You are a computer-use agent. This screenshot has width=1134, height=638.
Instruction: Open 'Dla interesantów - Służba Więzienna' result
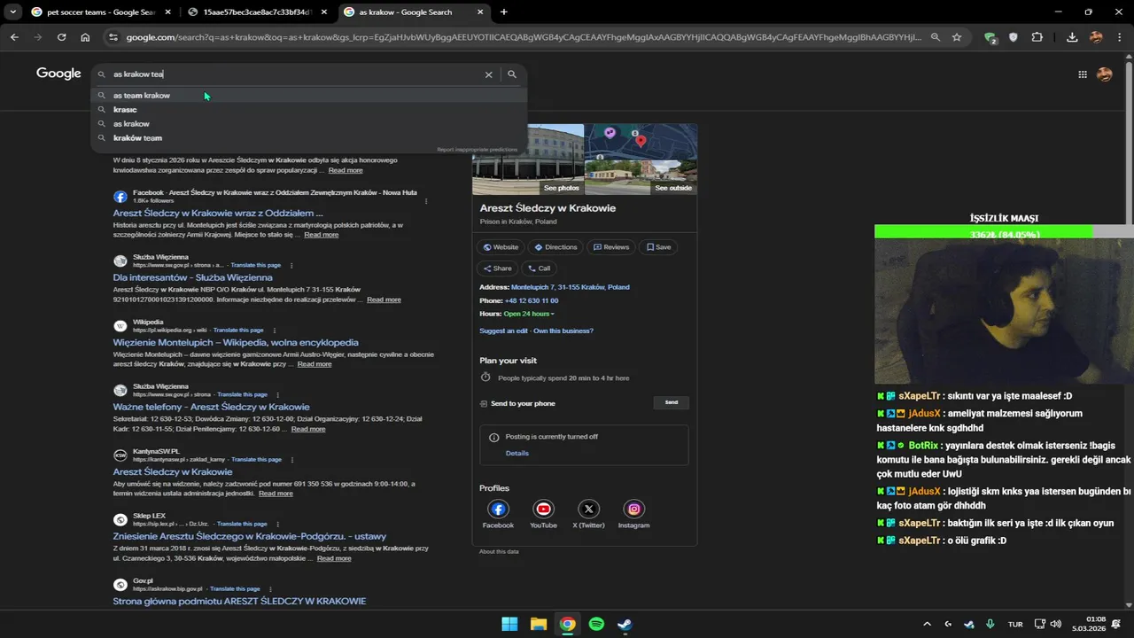pyautogui.click(x=192, y=277)
